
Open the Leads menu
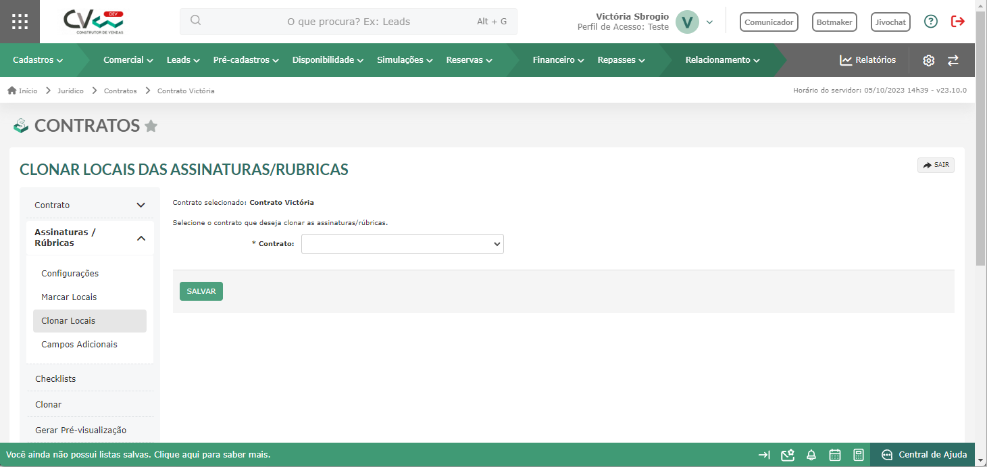point(183,60)
